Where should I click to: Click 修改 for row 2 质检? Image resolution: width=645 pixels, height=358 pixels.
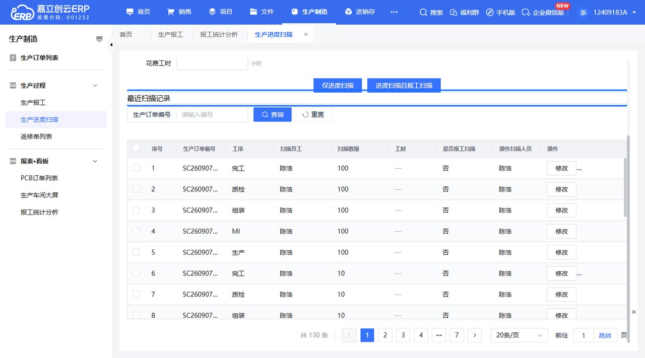[561, 189]
